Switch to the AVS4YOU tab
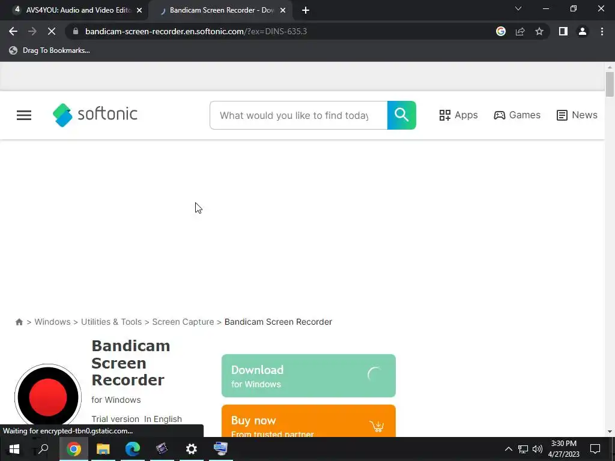Viewport: 615px width, 461px height. click(x=73, y=10)
